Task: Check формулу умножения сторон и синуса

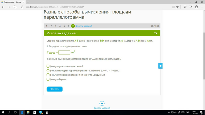Action: [x=48, y=75]
